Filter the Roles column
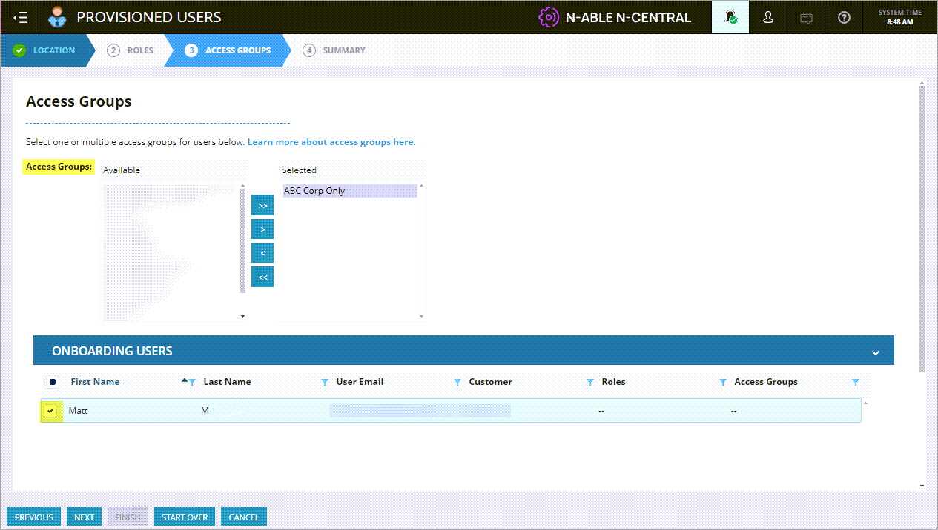The image size is (938, 530). (x=723, y=383)
